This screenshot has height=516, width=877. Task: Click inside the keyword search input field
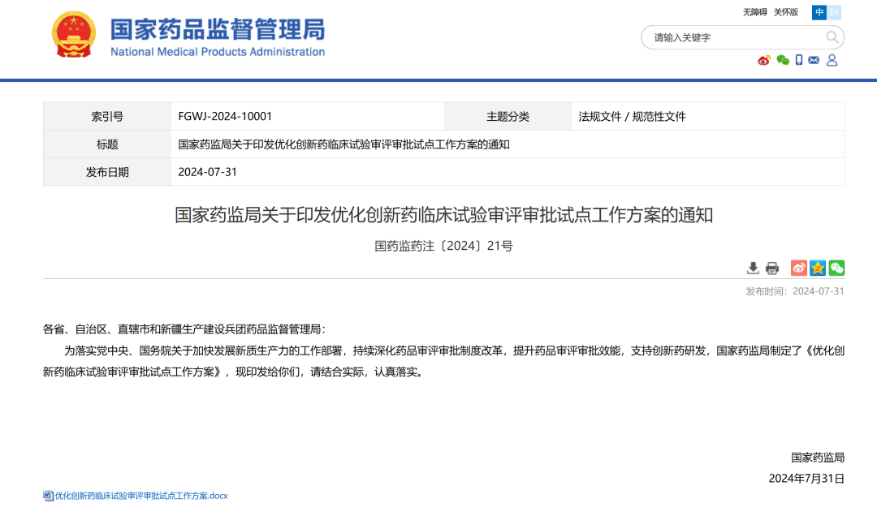[x=715, y=37]
